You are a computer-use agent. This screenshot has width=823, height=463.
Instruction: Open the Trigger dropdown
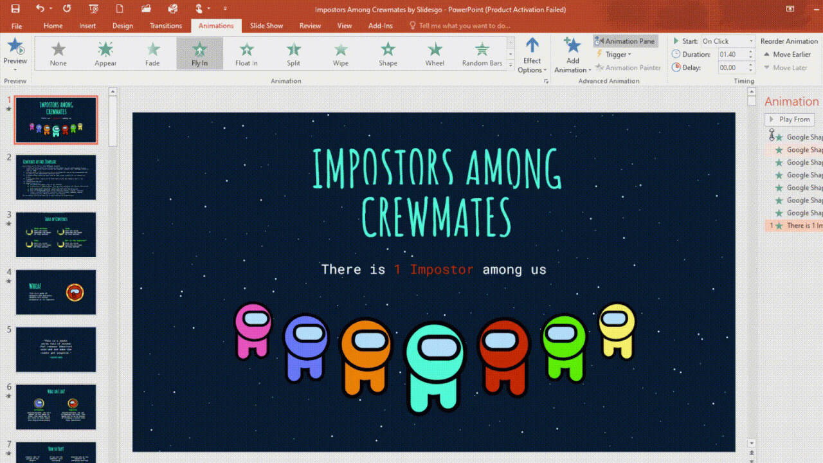[613, 55]
